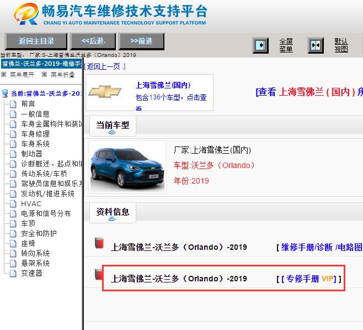Click the page icon beside 制动器

click(13, 154)
